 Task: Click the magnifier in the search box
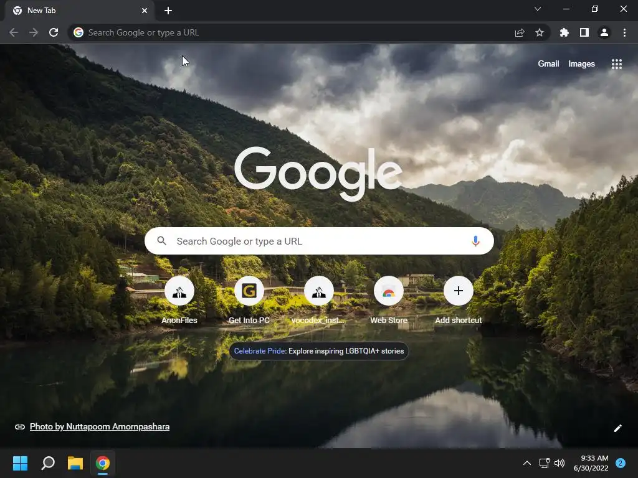click(161, 241)
